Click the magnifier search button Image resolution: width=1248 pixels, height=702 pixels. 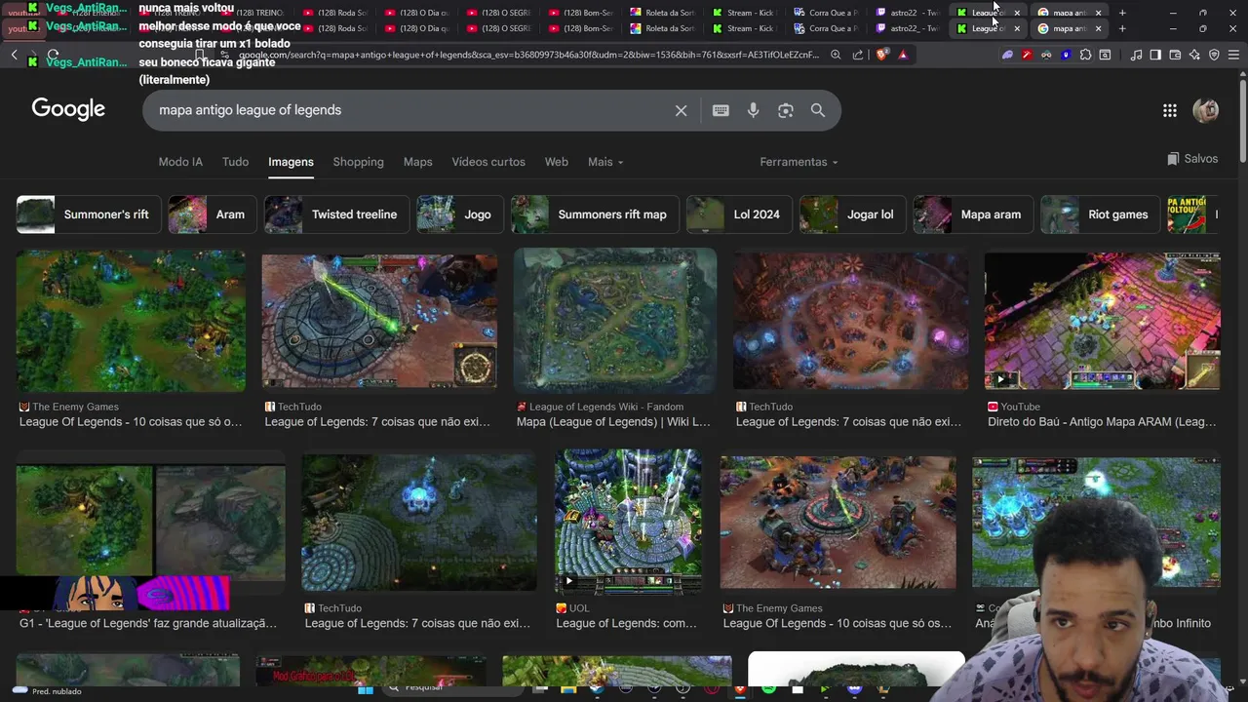(x=818, y=110)
